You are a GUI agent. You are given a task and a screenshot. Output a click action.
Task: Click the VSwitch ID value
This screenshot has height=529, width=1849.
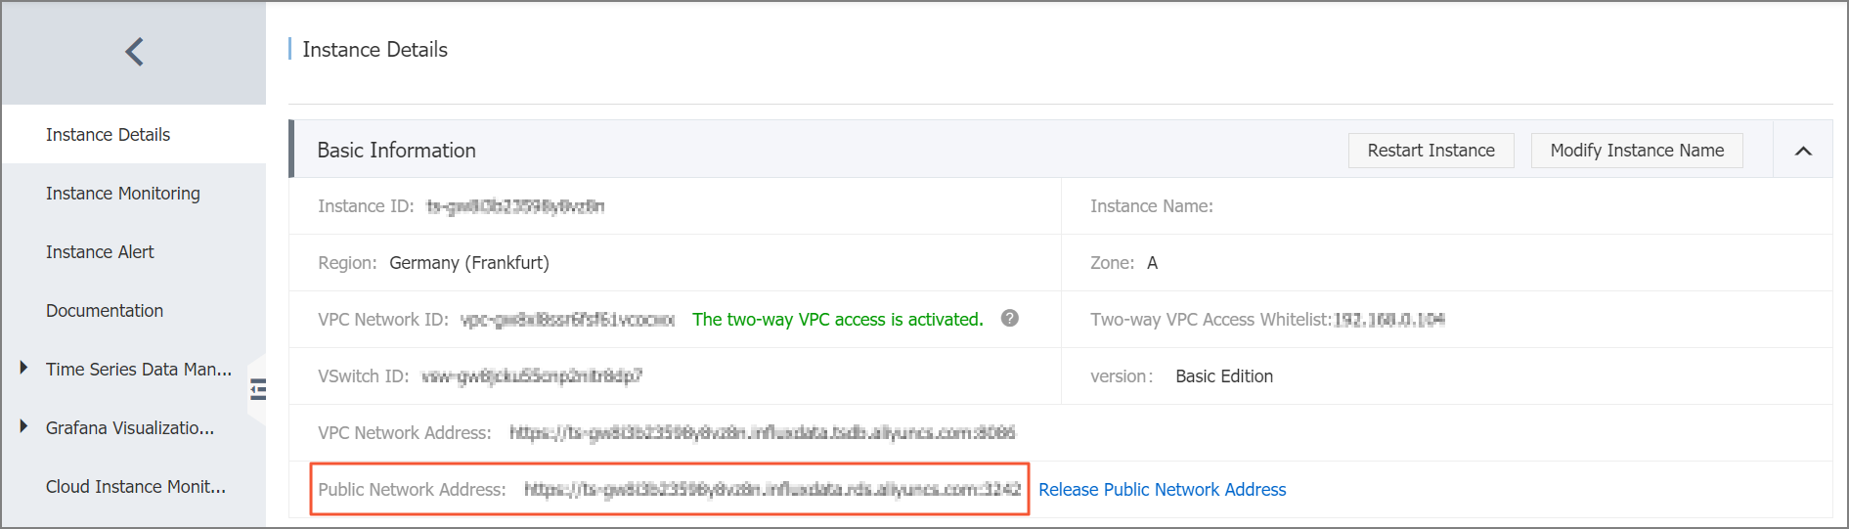tap(532, 376)
